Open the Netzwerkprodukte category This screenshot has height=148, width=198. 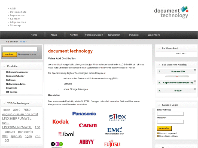[x=16, y=84]
